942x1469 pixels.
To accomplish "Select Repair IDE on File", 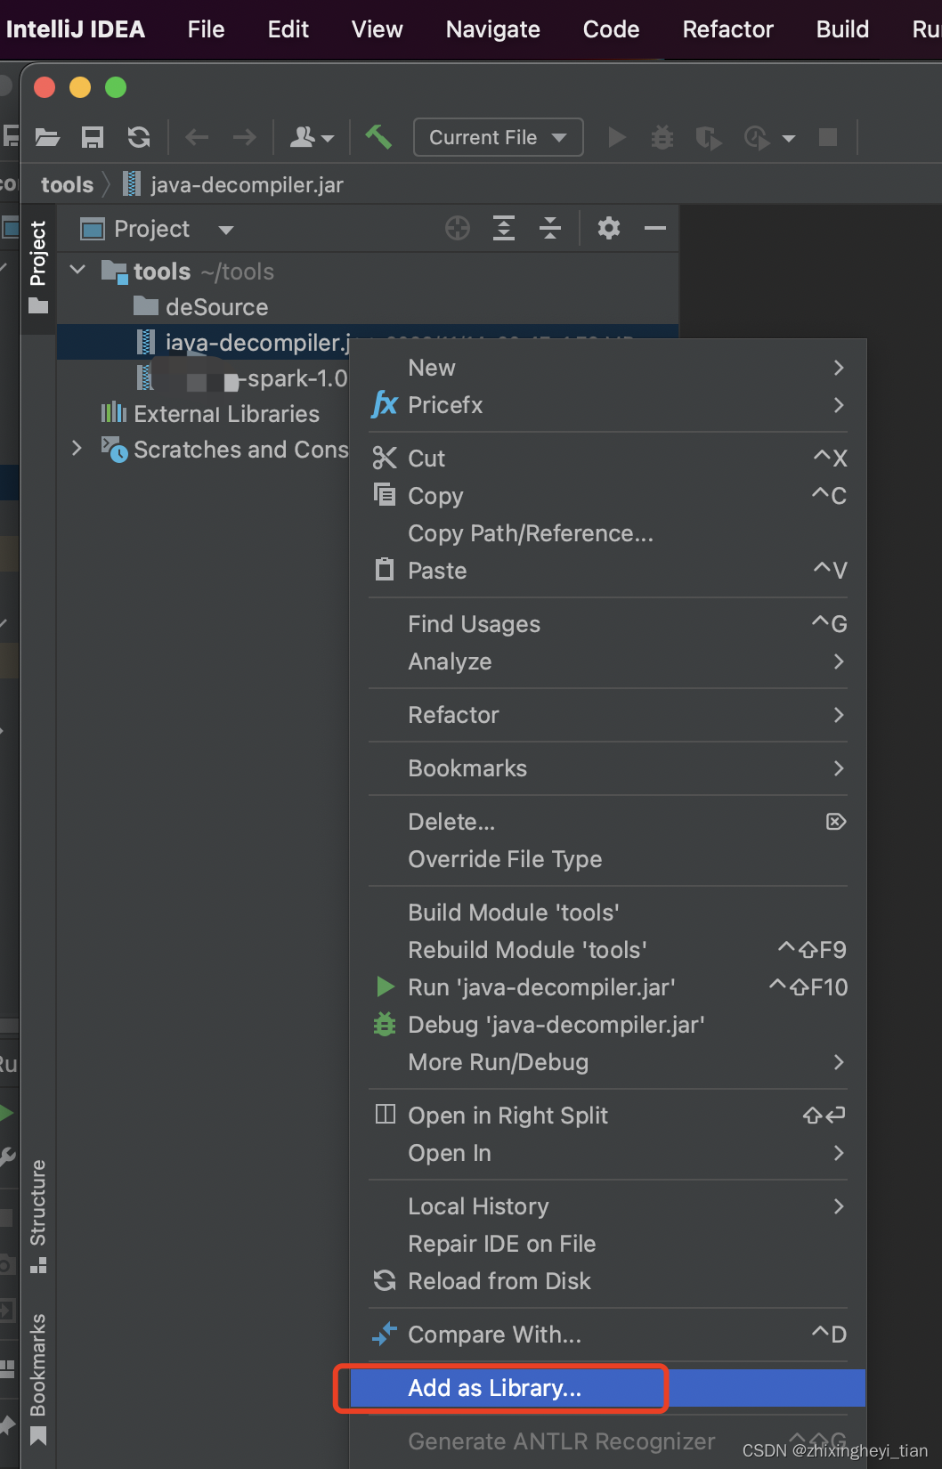I will click(x=607, y=1244).
